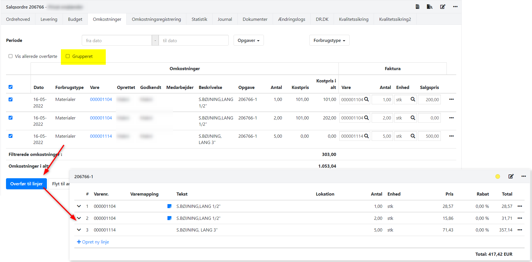Click Opret ny linje link

(x=93, y=242)
